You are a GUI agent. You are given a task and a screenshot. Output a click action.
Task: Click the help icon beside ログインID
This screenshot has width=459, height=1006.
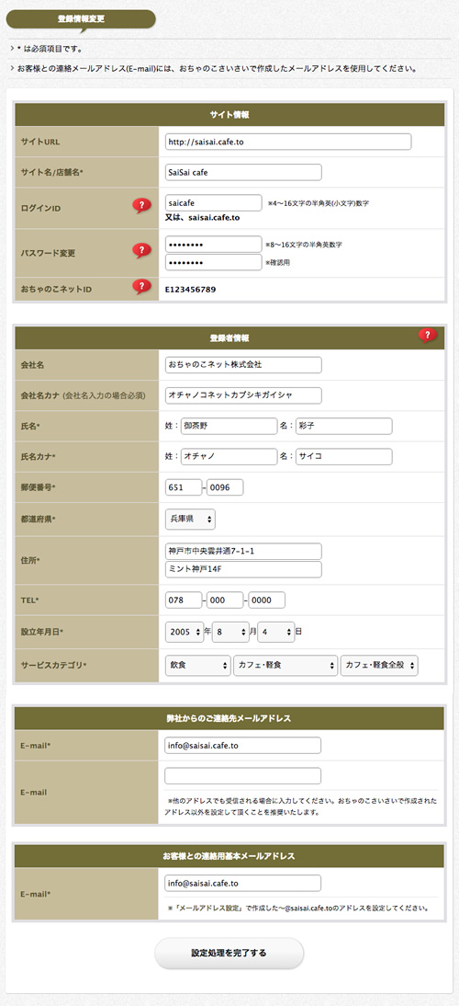(141, 206)
